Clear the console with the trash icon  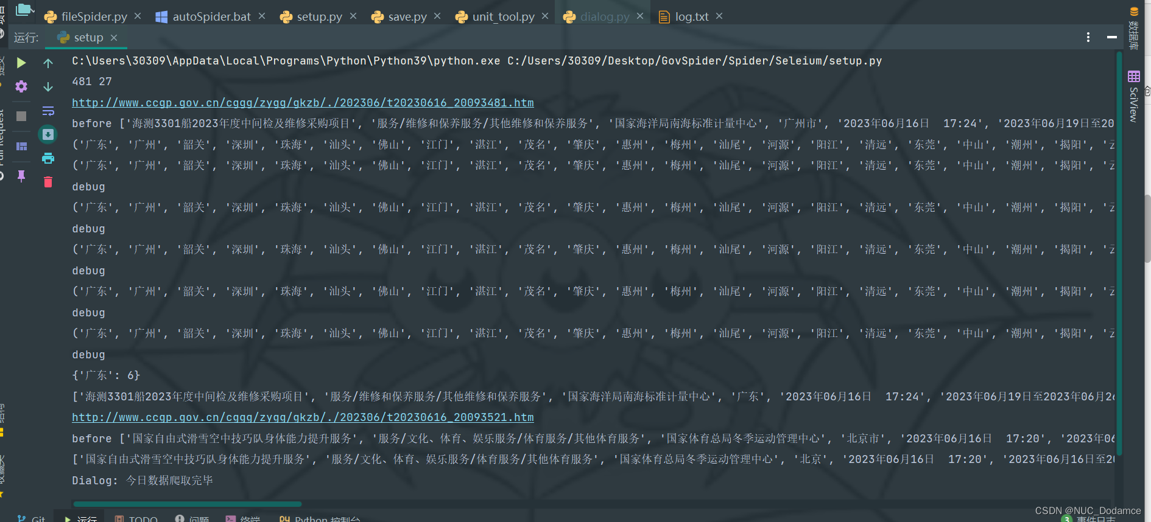48,182
